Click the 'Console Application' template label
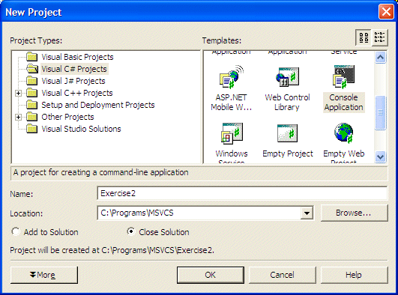The height and width of the screenshot is (295, 398). [x=344, y=103]
